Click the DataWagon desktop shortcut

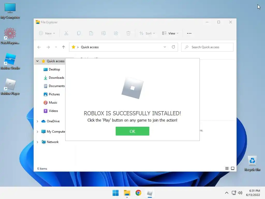[x=10, y=36]
